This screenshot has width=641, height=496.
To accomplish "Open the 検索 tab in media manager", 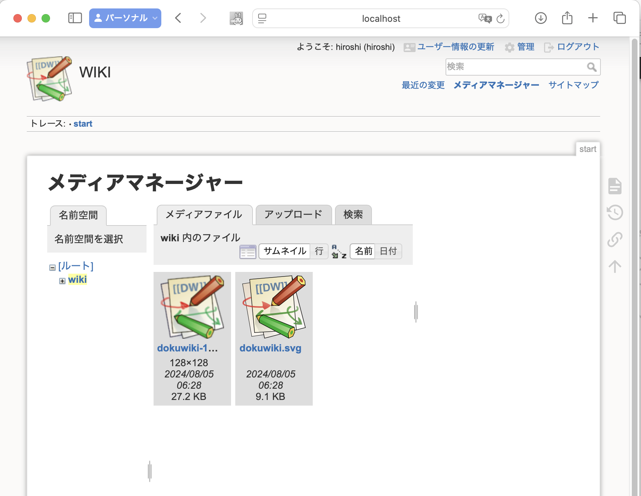I will coord(353,215).
